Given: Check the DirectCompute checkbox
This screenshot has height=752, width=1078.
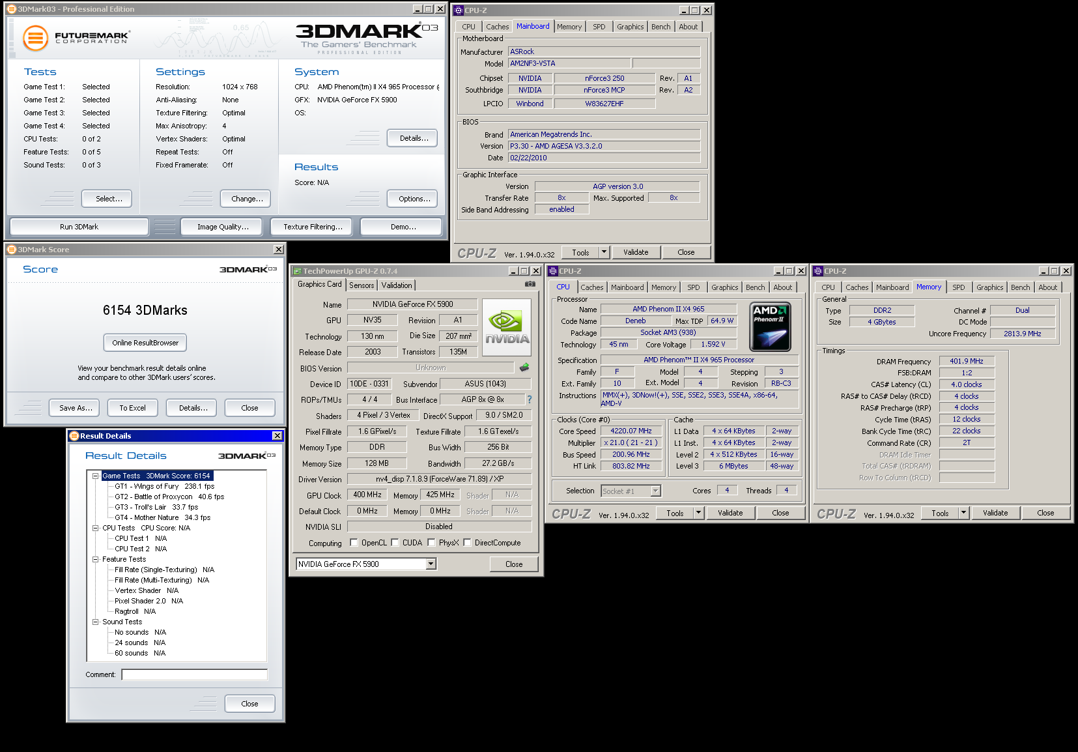Looking at the screenshot, I should 467,543.
